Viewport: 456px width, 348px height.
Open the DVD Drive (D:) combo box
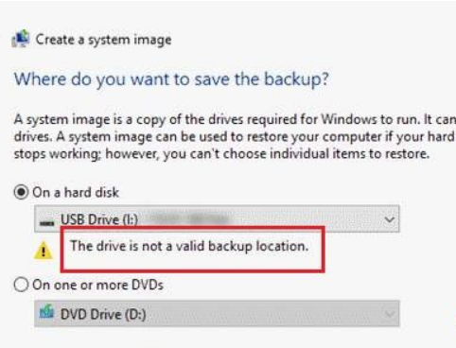tap(217, 313)
